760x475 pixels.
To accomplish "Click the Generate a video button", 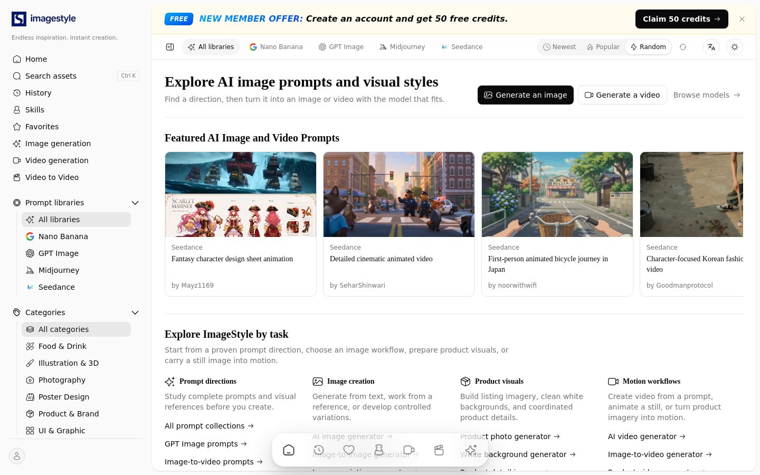I will pyautogui.click(x=622, y=95).
